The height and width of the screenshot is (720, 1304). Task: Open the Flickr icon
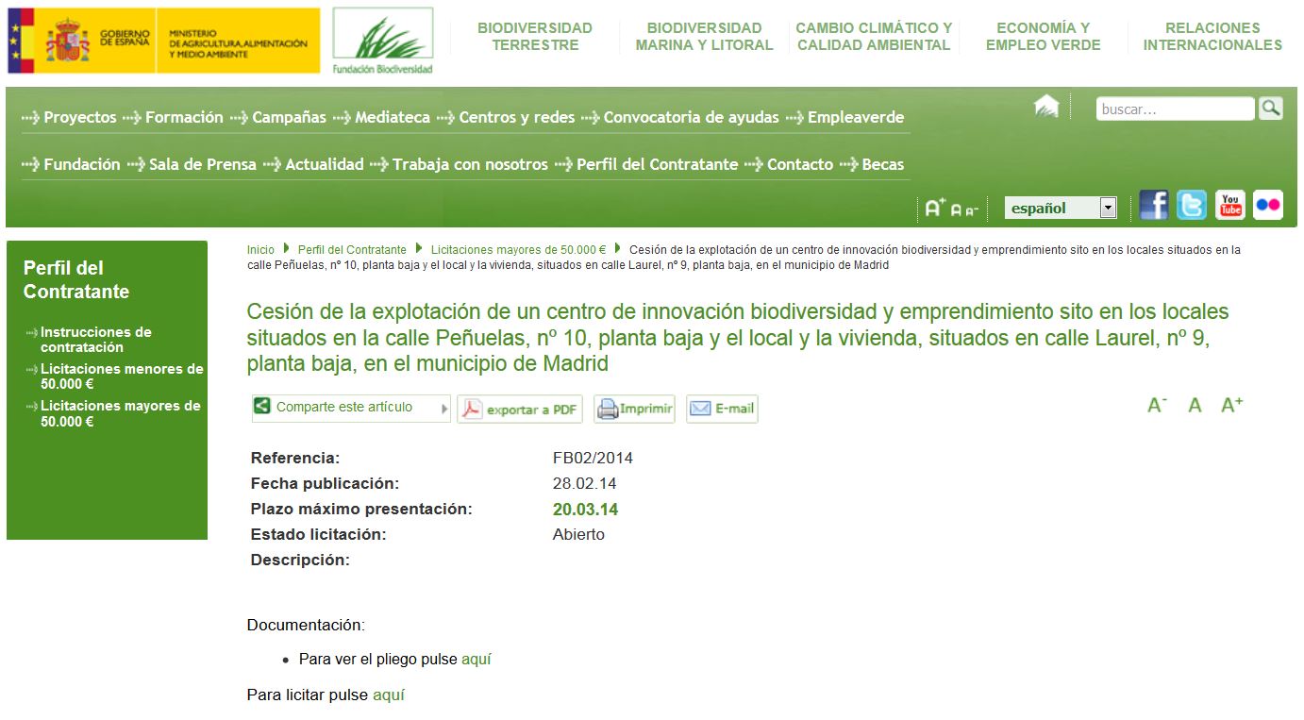1268,205
